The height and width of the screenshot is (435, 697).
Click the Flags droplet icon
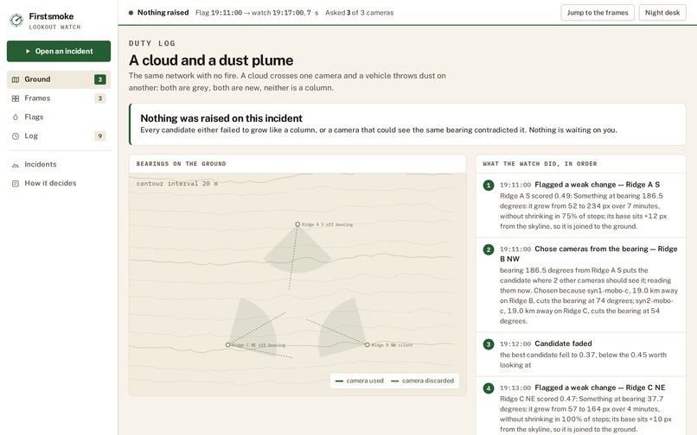(16, 117)
